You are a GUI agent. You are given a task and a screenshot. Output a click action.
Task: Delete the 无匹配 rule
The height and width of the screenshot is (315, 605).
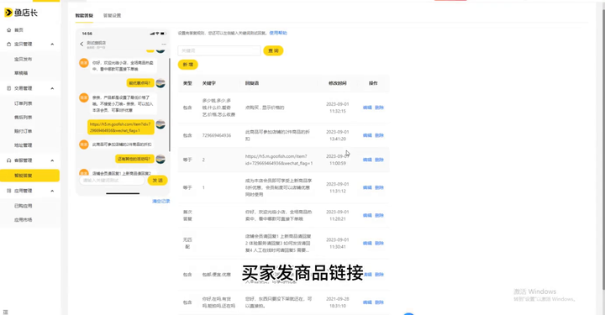(379, 244)
